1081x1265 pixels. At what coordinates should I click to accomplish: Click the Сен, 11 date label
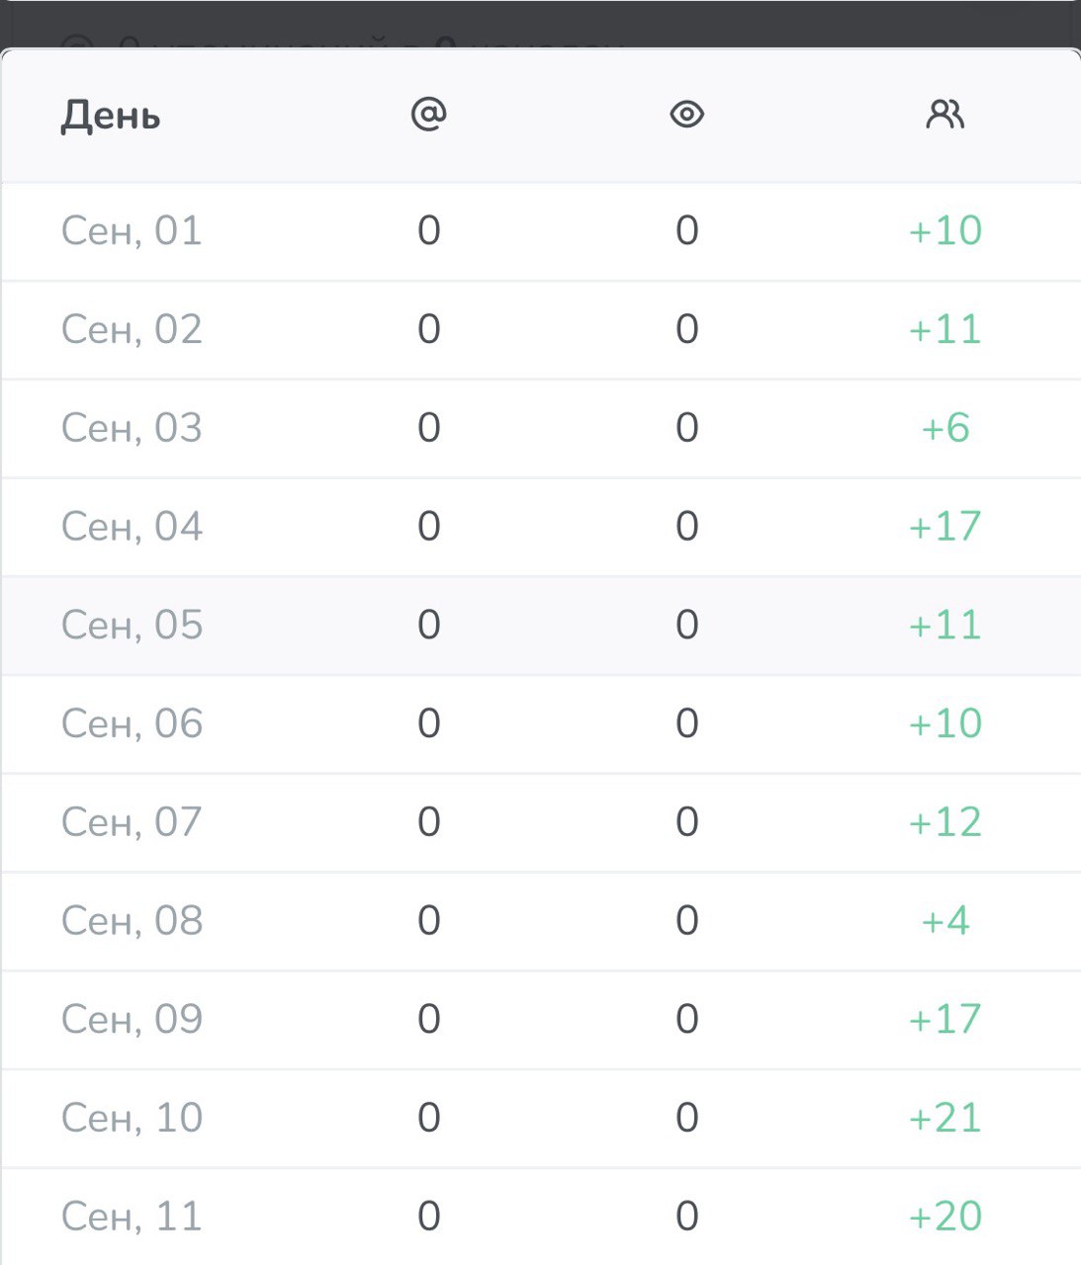point(132,1217)
